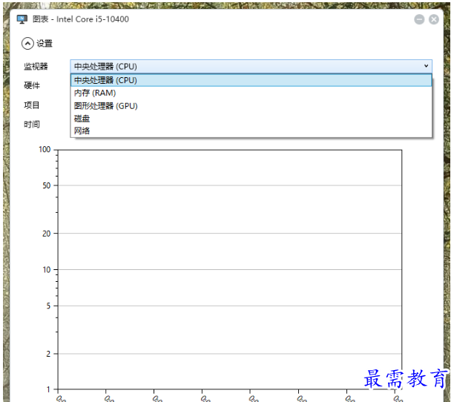
Task: Select 磁盘 option in the dropdown
Action: pos(82,118)
